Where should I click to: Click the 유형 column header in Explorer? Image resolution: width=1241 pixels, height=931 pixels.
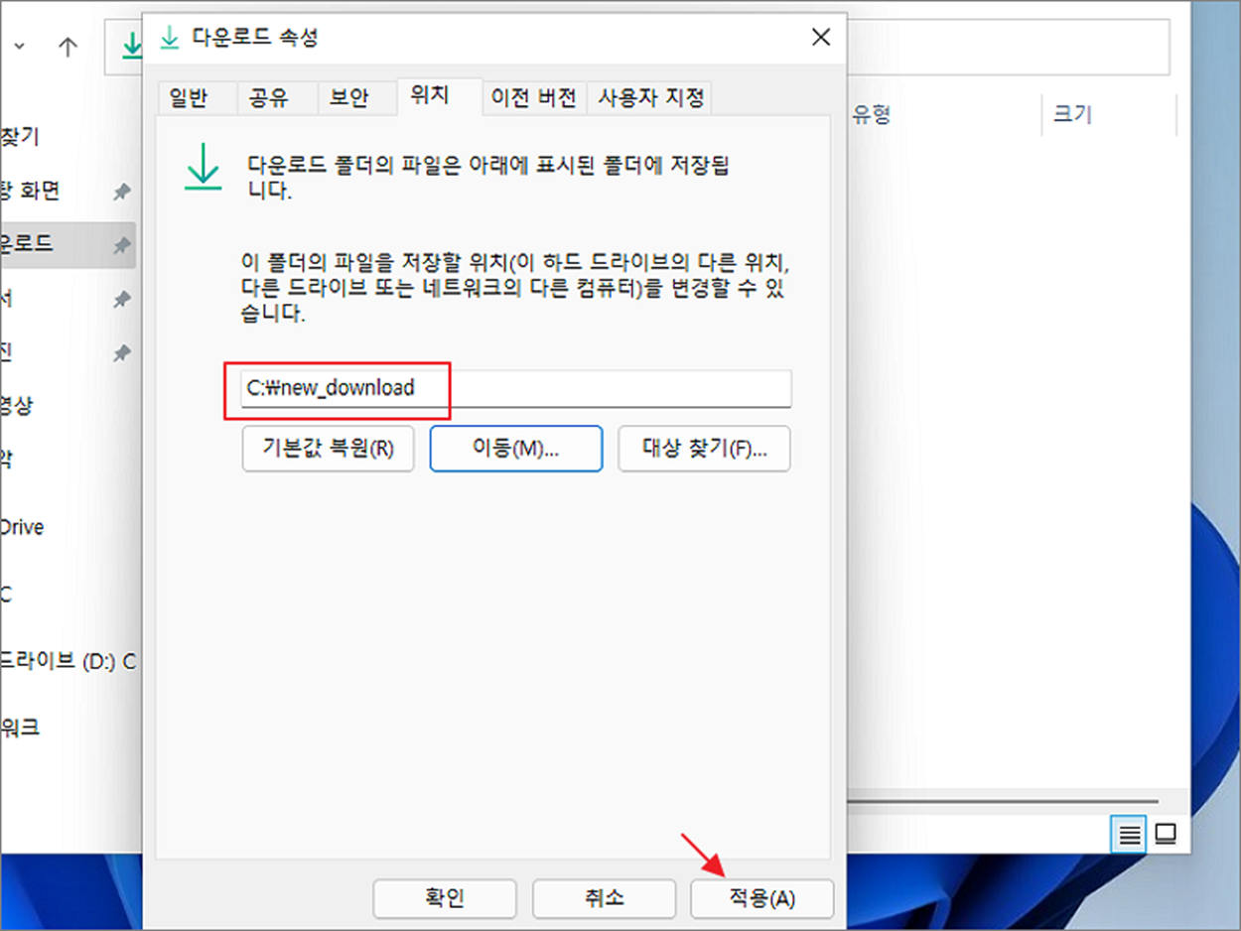coord(872,114)
